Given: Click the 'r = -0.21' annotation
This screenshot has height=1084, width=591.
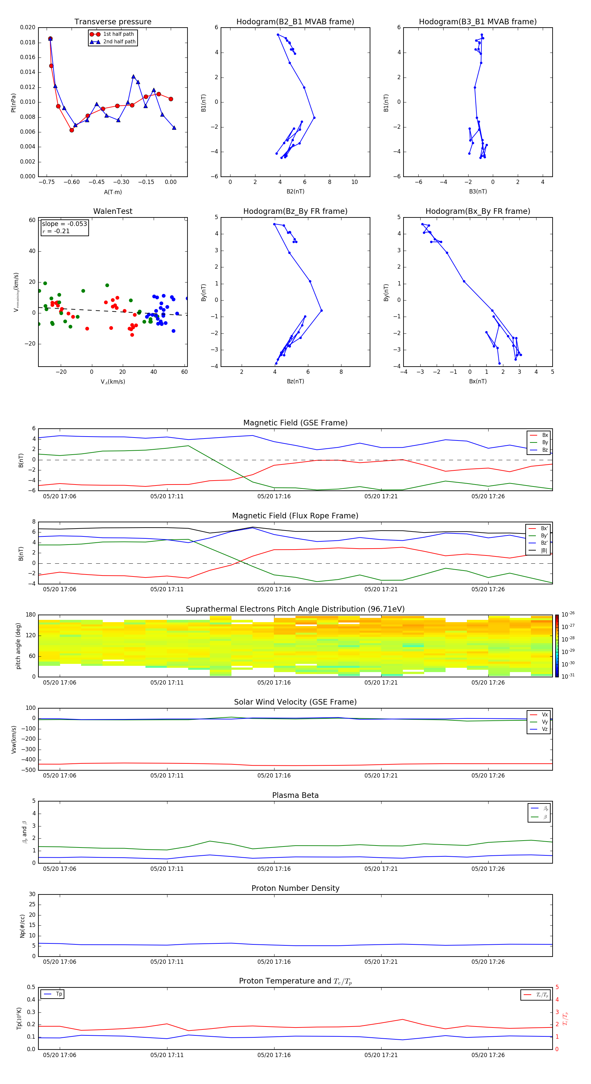Looking at the screenshot, I should 56,231.
